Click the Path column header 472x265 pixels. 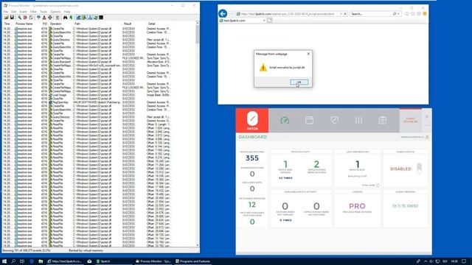tap(77, 24)
